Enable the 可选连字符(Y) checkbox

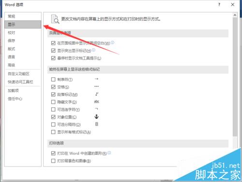53,109
